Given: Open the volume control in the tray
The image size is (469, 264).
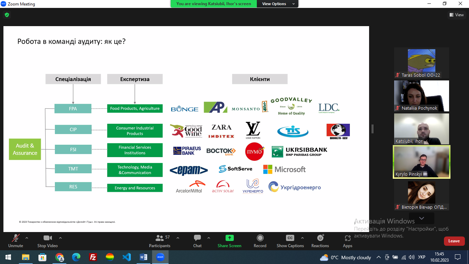Looking at the screenshot, I should pyautogui.click(x=411, y=257).
